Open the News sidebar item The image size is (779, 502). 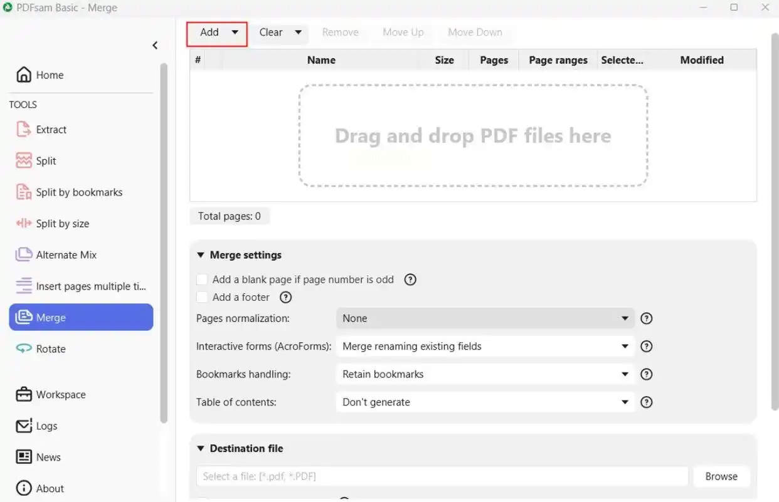pyautogui.click(x=48, y=458)
